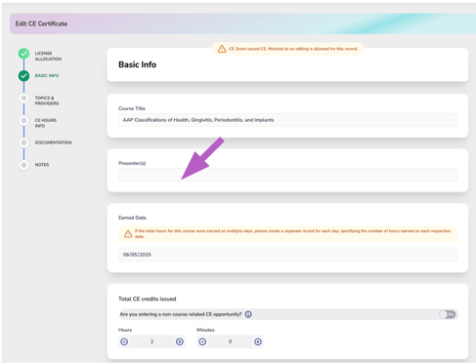Click the Hours label
The width and height of the screenshot is (476, 364).
[125, 330]
